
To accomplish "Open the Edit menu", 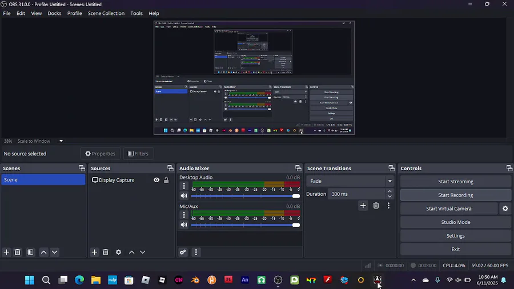I will click(x=21, y=14).
